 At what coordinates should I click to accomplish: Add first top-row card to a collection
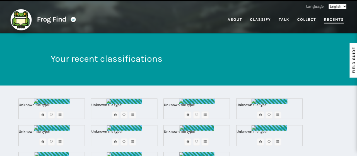coord(60,115)
